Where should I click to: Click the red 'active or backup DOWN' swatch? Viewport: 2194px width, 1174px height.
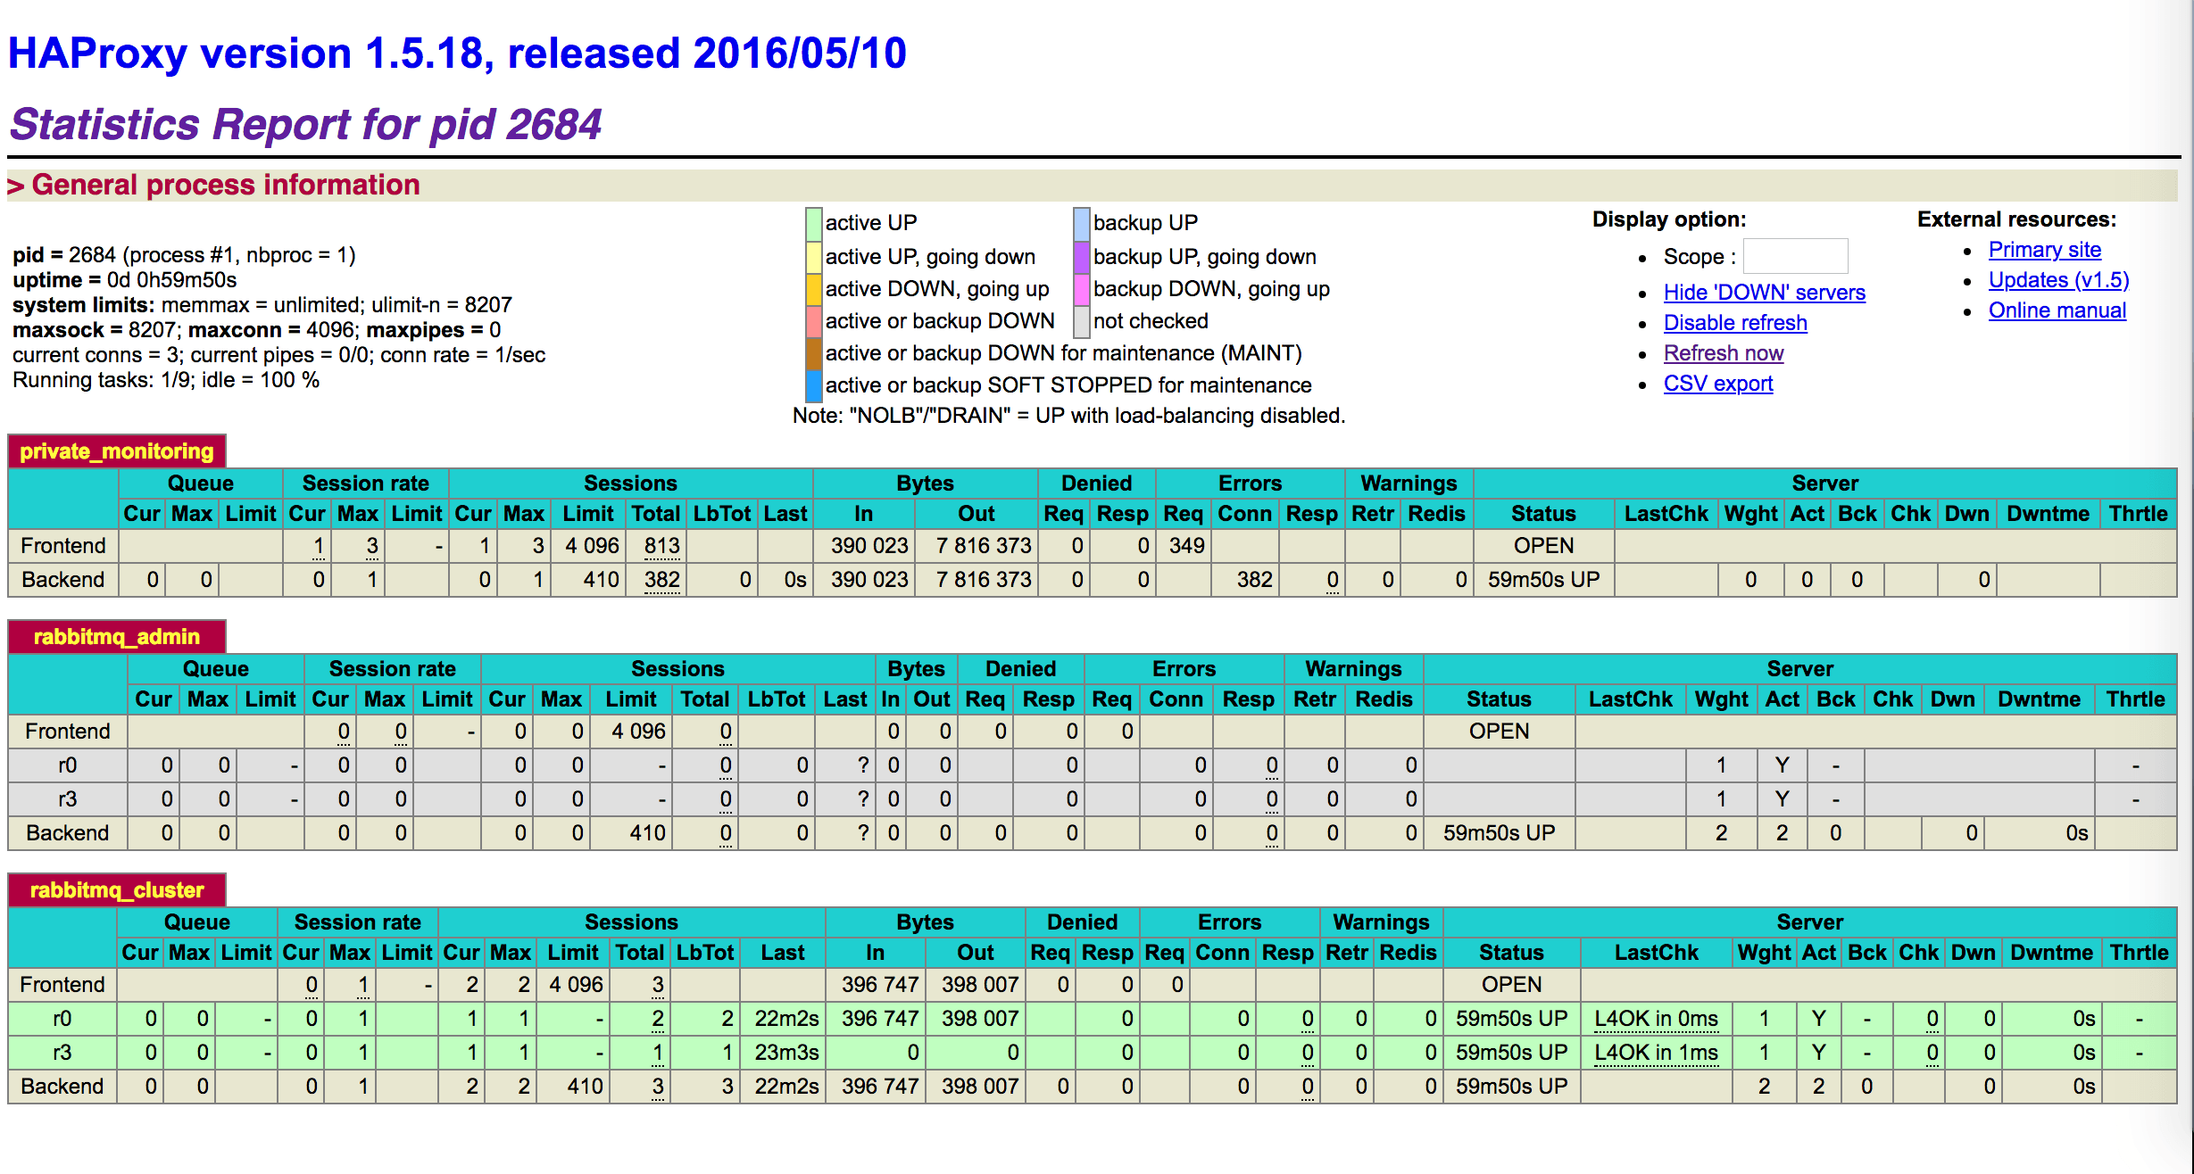(813, 321)
